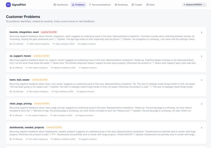The width and height of the screenshot is (211, 148).
Task: Open the Dataset e599b976 dropdown
Action: click(194, 5)
